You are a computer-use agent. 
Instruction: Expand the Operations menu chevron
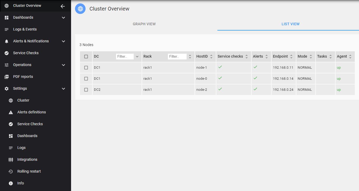point(63,65)
